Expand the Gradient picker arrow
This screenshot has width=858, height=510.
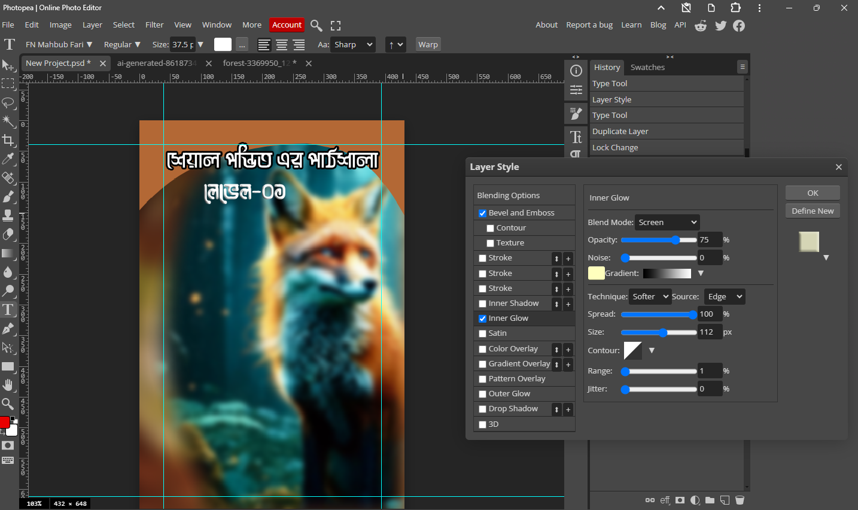coord(701,273)
